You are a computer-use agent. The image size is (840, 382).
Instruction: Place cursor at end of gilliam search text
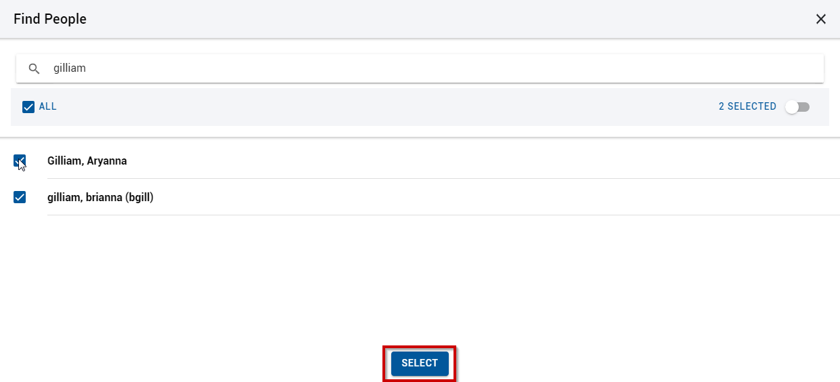(87, 68)
